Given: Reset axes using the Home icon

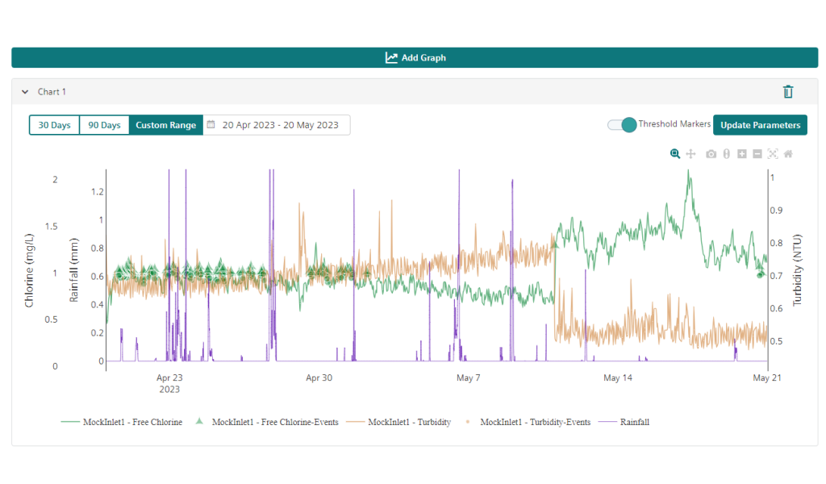Looking at the screenshot, I should click(788, 153).
